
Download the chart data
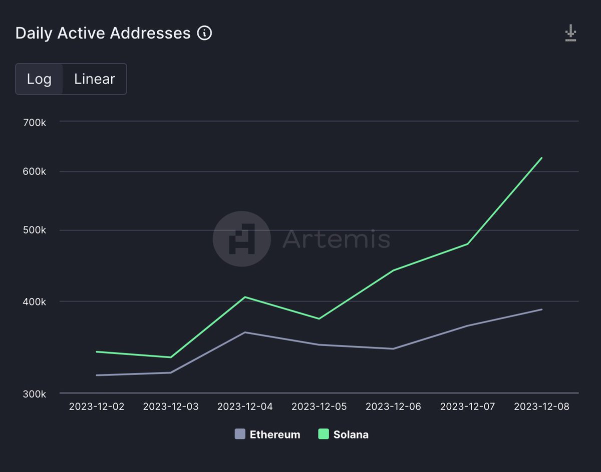[570, 33]
